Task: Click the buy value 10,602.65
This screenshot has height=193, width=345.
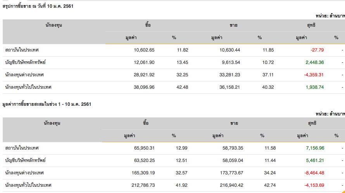Action: tap(144, 50)
